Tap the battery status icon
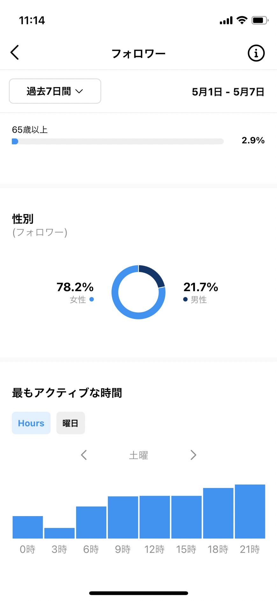This screenshot has height=601, width=277. point(260,20)
